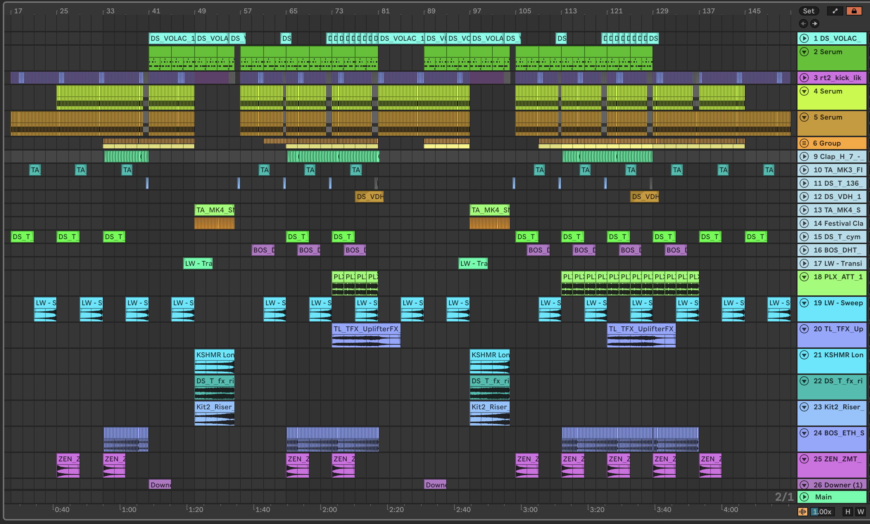Toggle the orange waveform optimize button

[x=802, y=512]
